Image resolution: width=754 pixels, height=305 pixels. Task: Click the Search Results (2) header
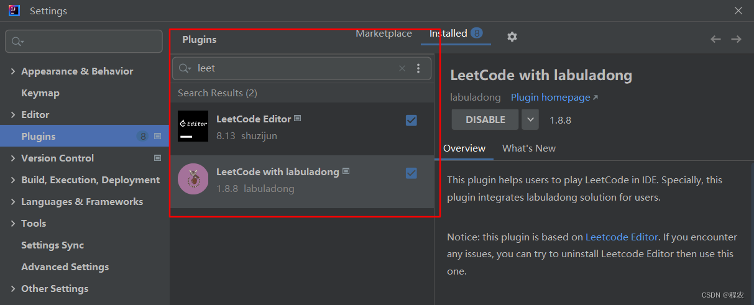[218, 93]
